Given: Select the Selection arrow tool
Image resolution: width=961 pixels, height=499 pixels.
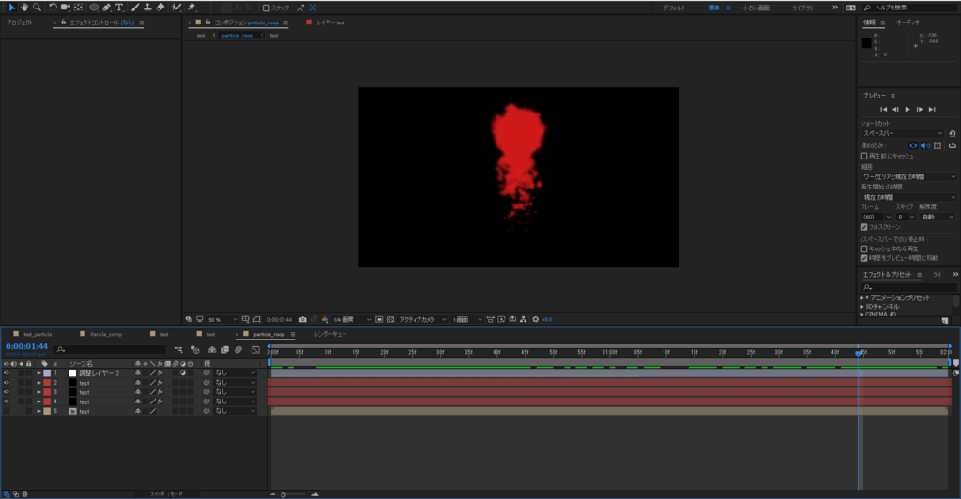Looking at the screenshot, I should point(11,8).
